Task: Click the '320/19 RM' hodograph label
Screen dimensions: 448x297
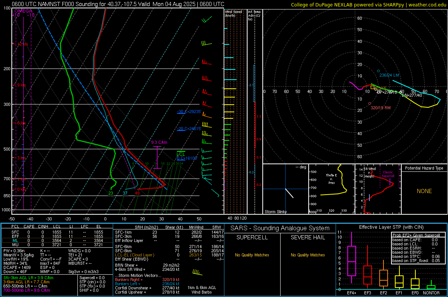Action: click(380, 108)
